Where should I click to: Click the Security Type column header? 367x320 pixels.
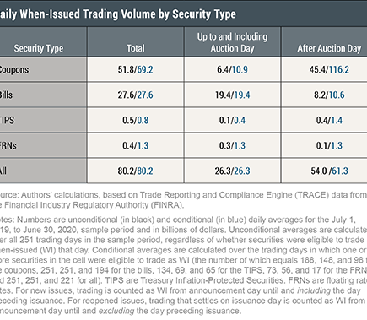(39, 48)
